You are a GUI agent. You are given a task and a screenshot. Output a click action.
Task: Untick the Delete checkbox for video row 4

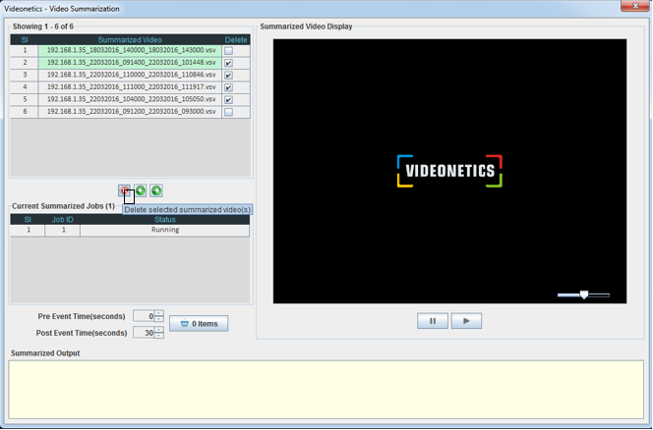click(x=228, y=87)
